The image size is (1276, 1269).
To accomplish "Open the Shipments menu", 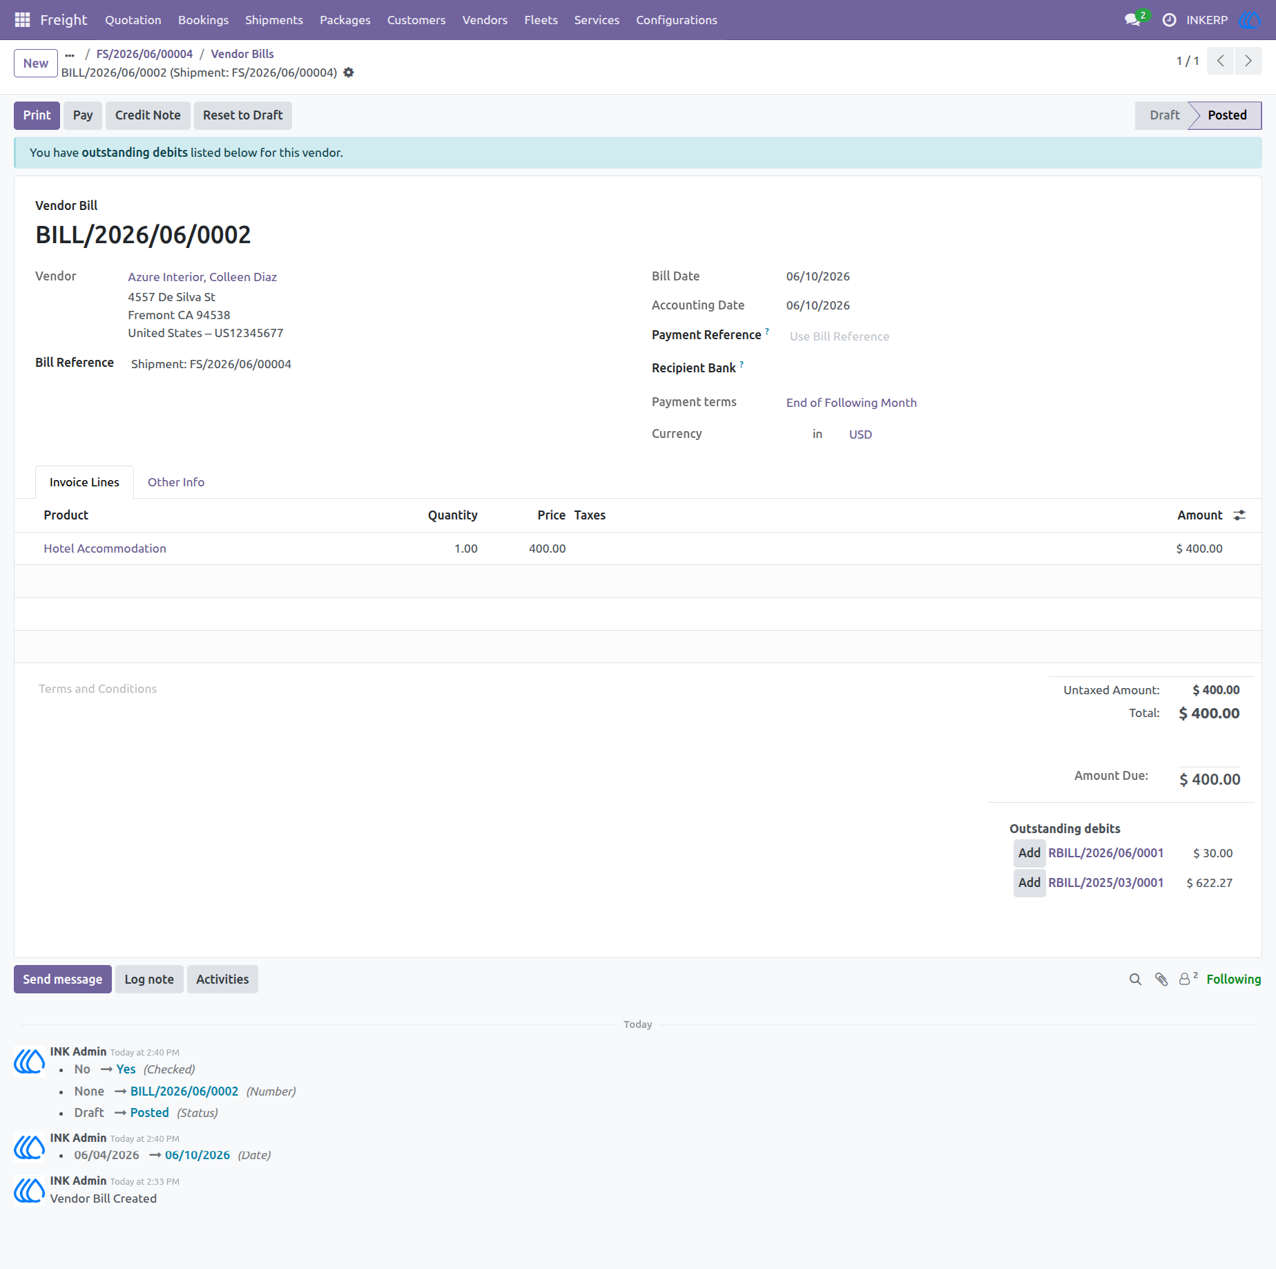I will coord(274,20).
